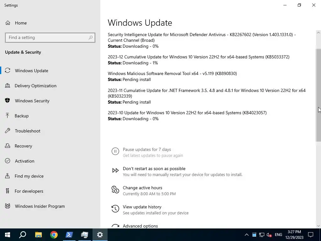Show hidden tray icons
321x241 pixels.
(246, 235)
